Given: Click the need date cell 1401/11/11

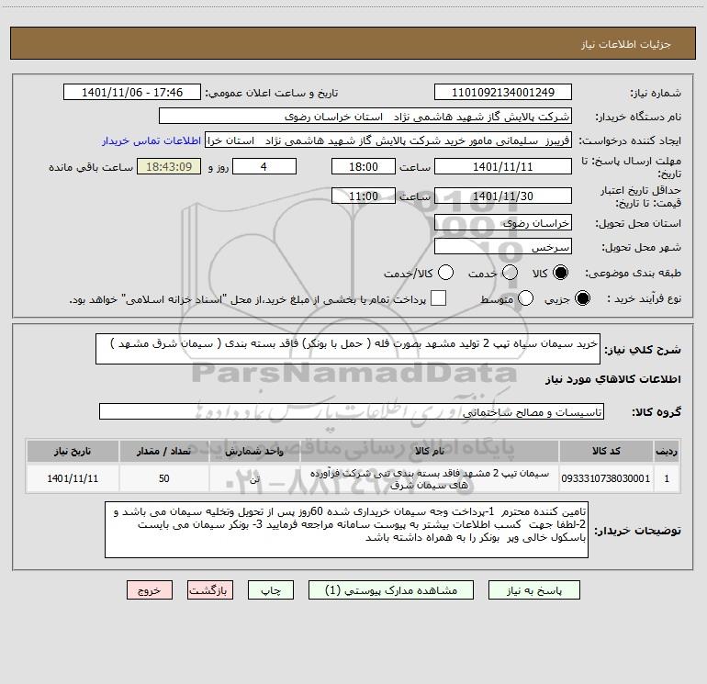Looking at the screenshot, I should [73, 478].
